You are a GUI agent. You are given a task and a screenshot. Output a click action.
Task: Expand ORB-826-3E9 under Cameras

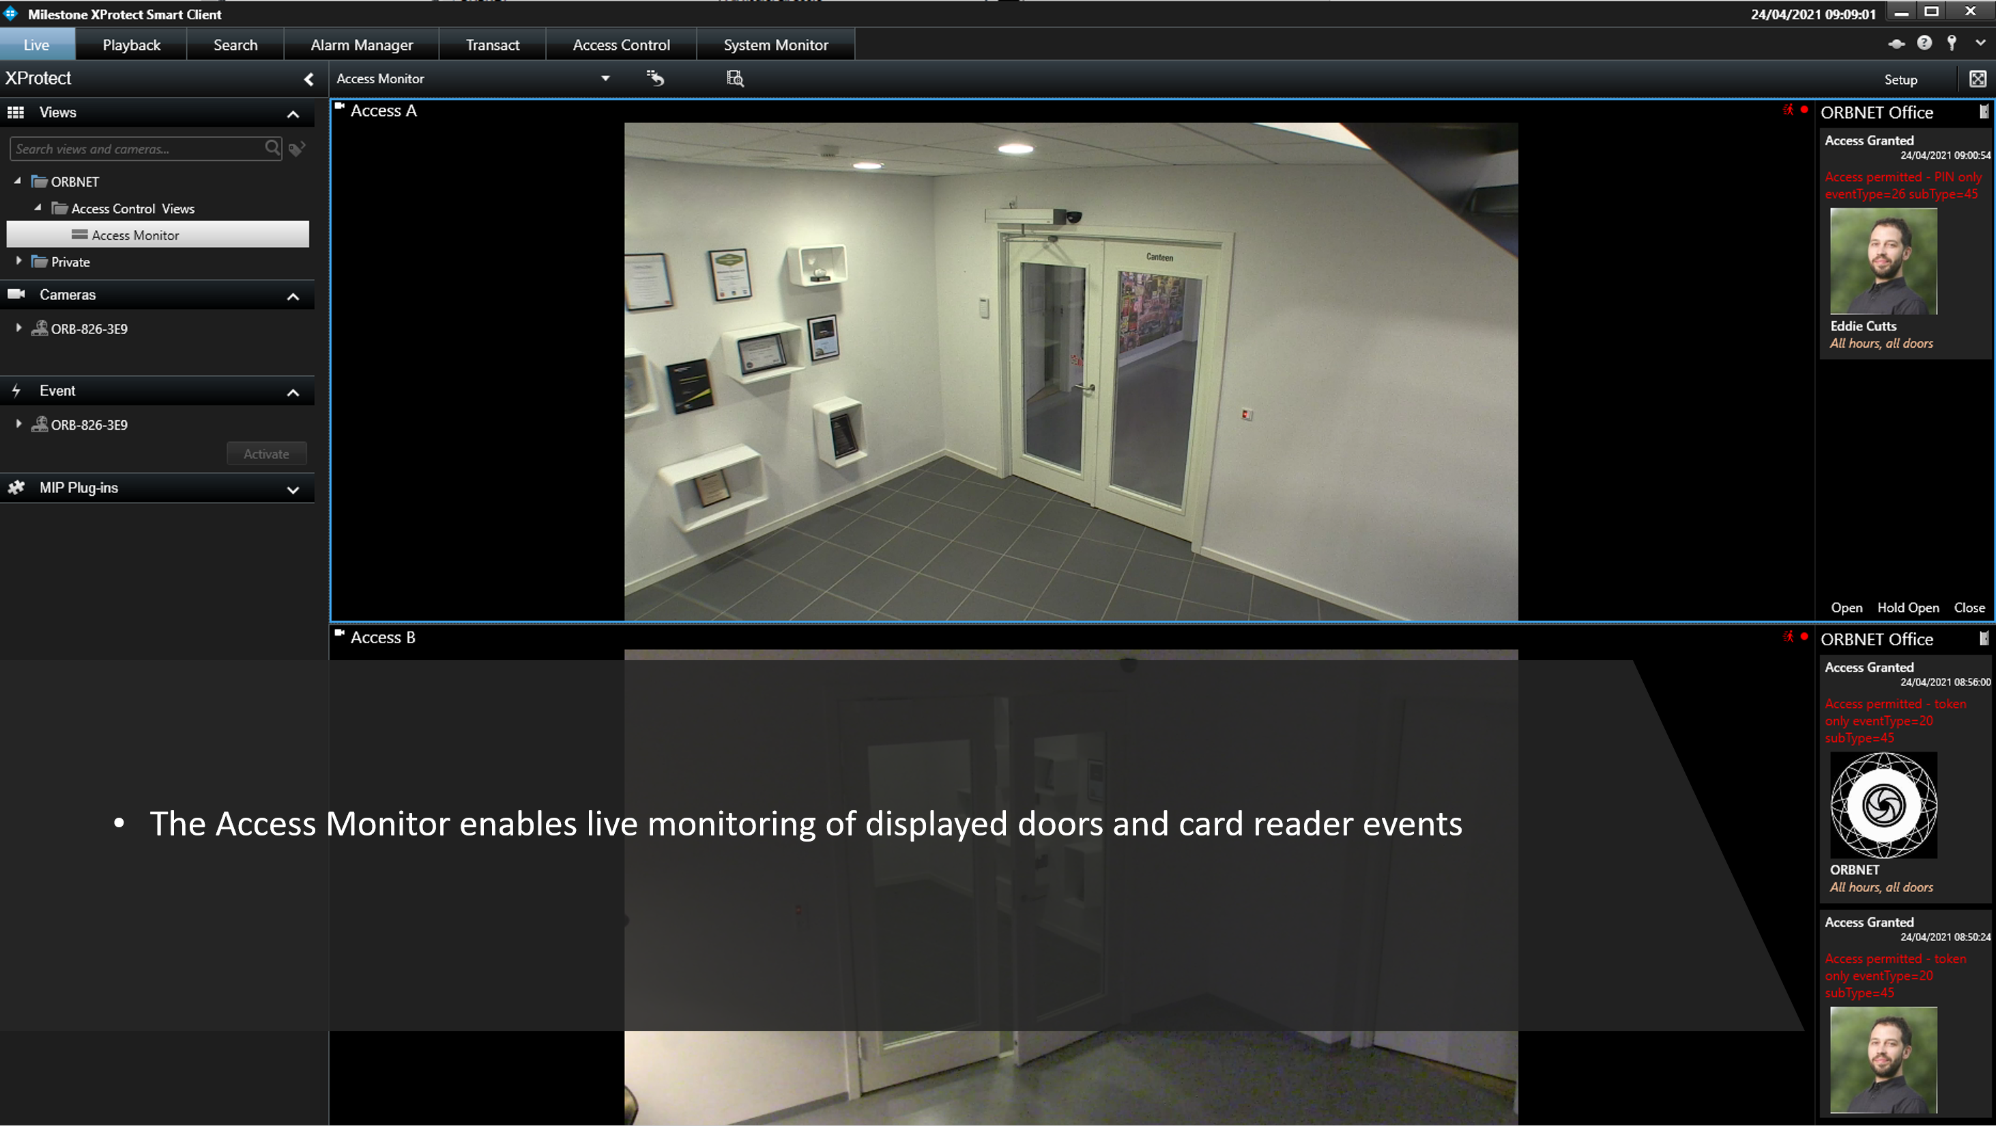pyautogui.click(x=18, y=327)
